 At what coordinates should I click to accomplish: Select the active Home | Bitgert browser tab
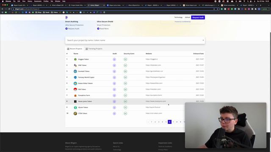pos(96,5)
